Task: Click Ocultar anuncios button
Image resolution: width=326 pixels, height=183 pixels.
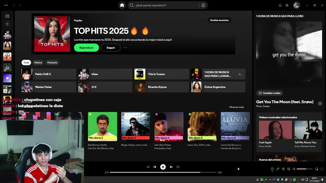Action: [x=219, y=20]
